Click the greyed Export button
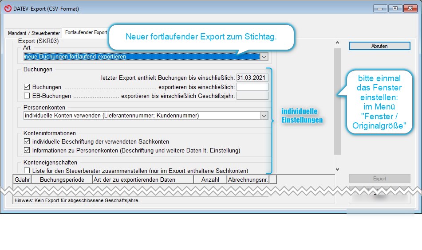Screen dimensions: 422x250 click(x=379, y=179)
